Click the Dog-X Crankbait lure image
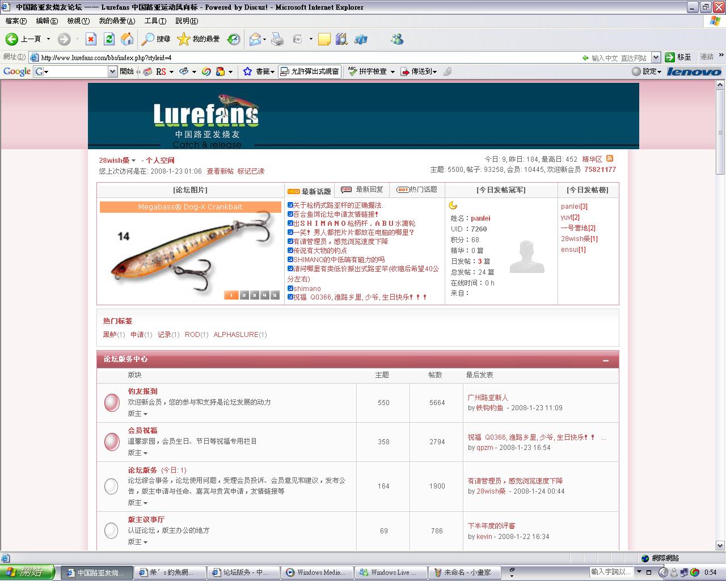This screenshot has width=726, height=581. point(191,251)
